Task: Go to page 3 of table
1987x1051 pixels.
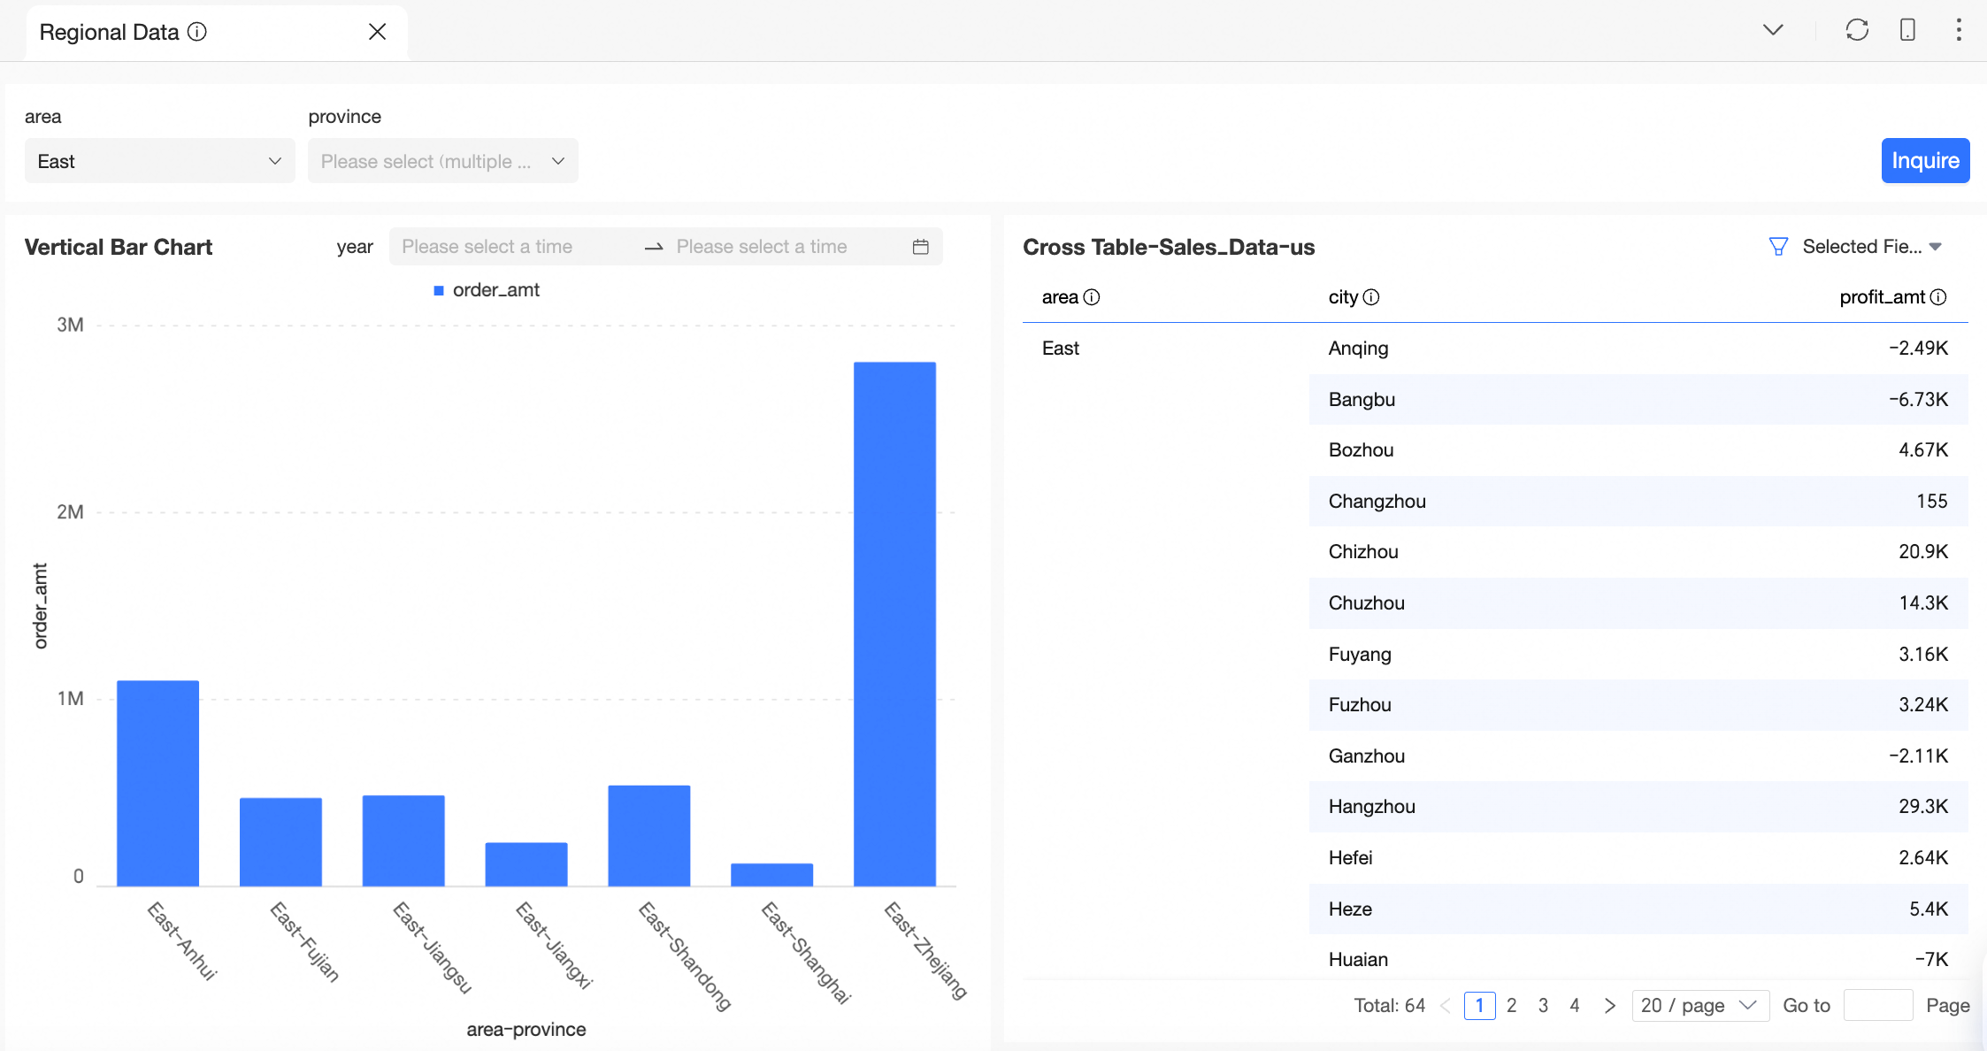Action: pyautogui.click(x=1543, y=1006)
